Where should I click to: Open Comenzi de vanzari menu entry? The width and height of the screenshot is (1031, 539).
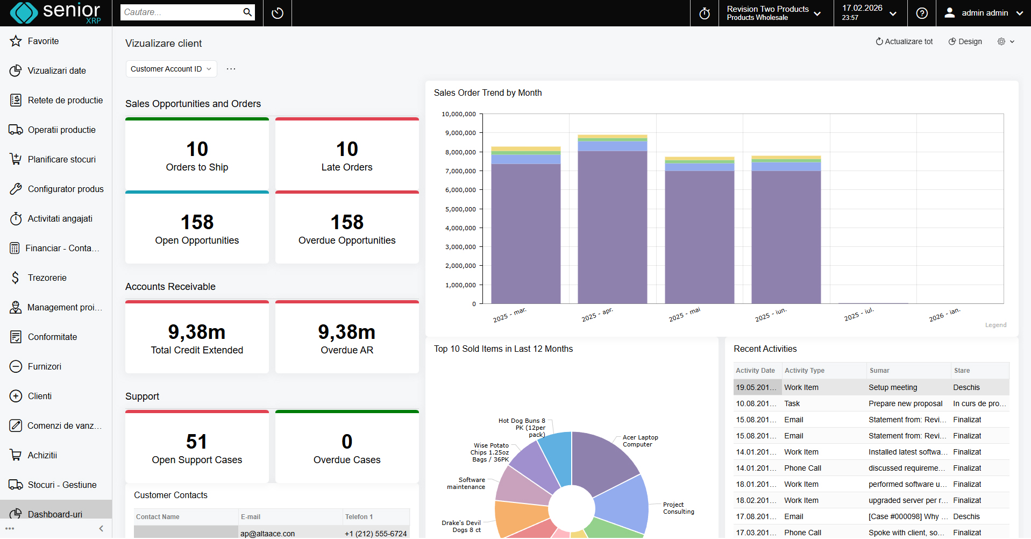click(x=16, y=425)
